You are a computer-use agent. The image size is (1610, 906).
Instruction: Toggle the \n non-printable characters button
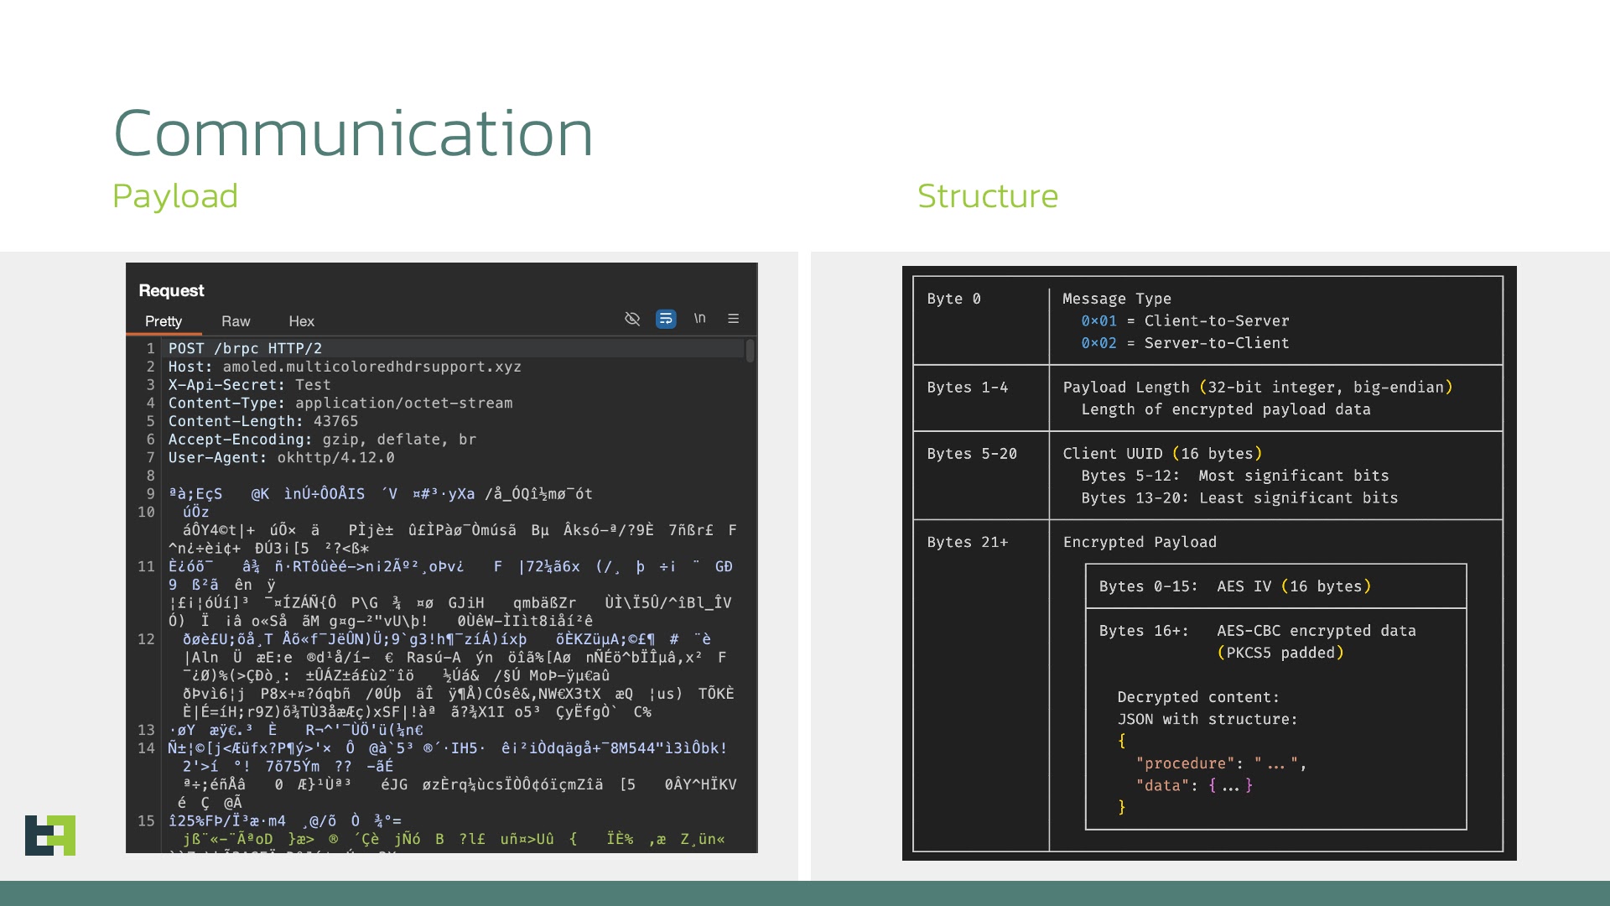click(x=699, y=318)
